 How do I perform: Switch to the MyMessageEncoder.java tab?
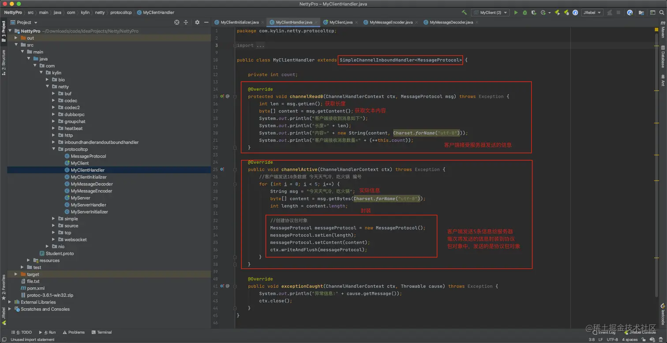(391, 22)
